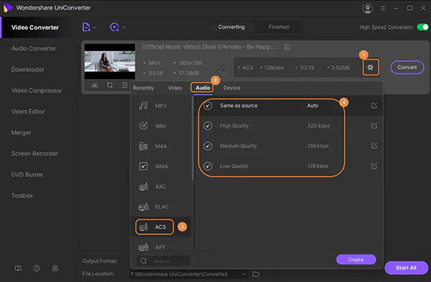
Task: Select High Quality 320 kbps preset
Action: (x=288, y=126)
